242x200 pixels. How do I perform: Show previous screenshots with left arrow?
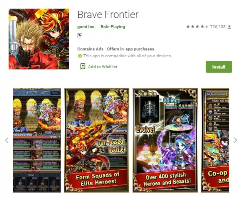7,140
